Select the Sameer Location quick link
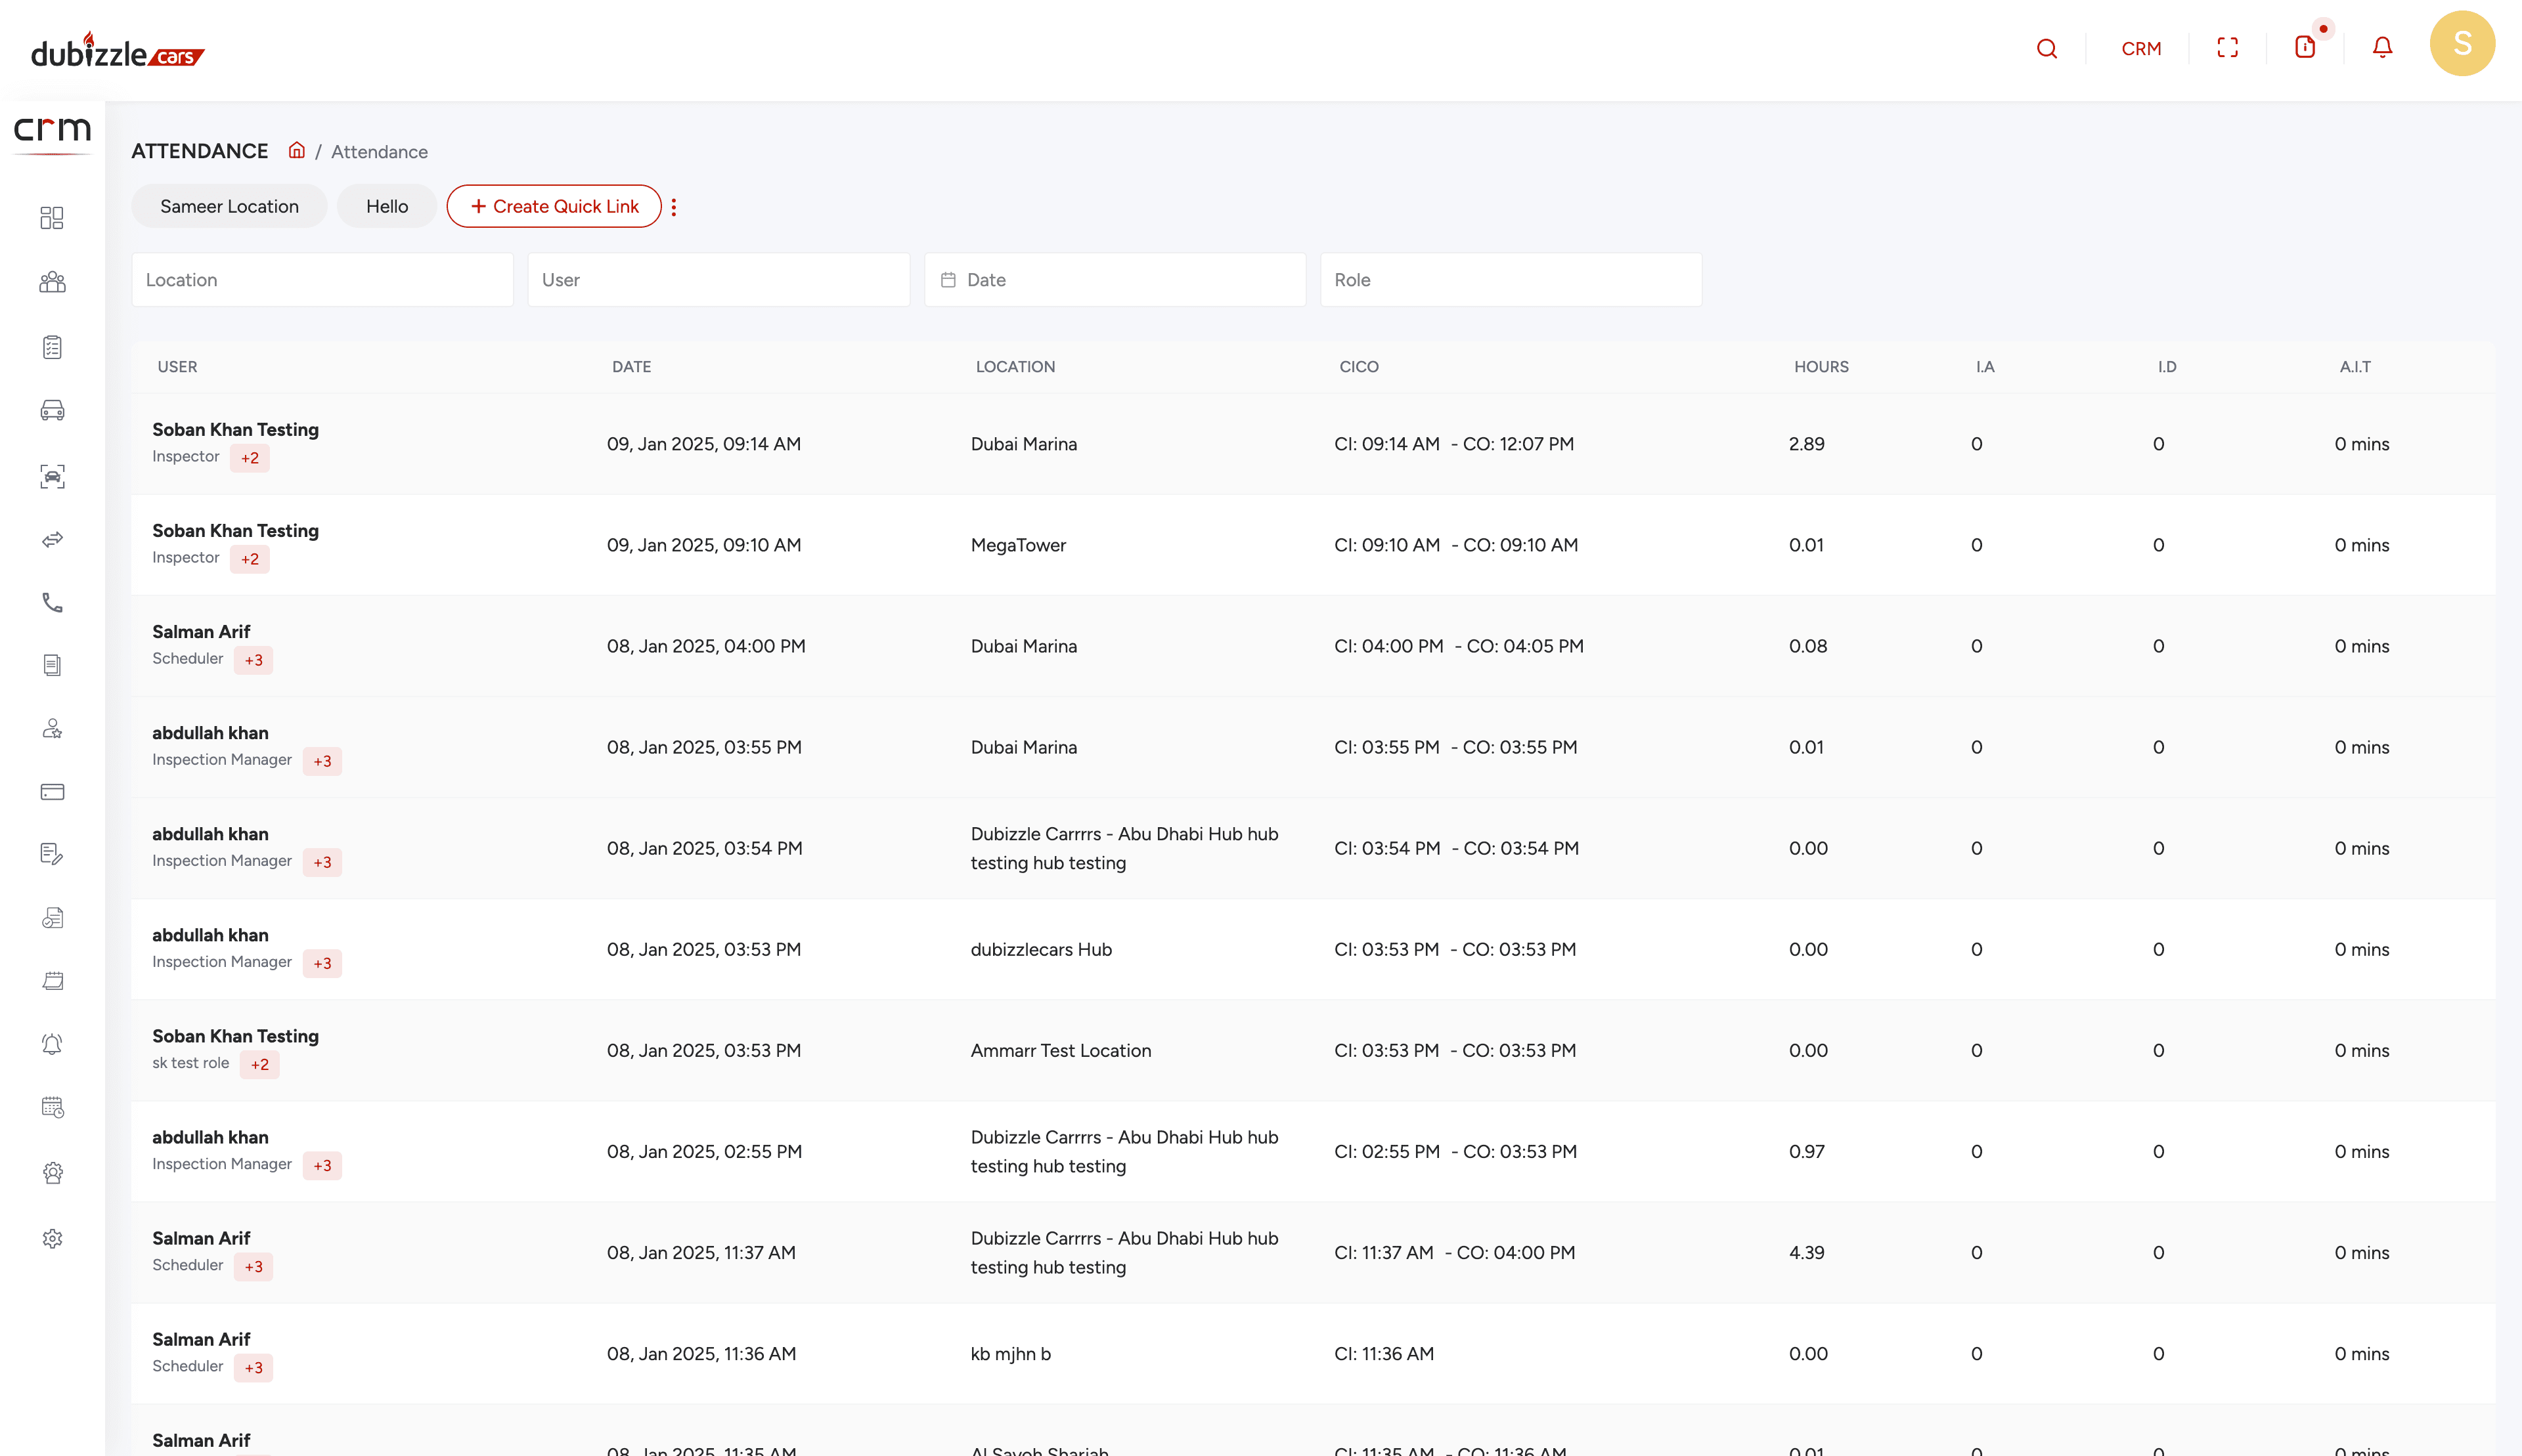This screenshot has width=2522, height=1456. click(229, 207)
